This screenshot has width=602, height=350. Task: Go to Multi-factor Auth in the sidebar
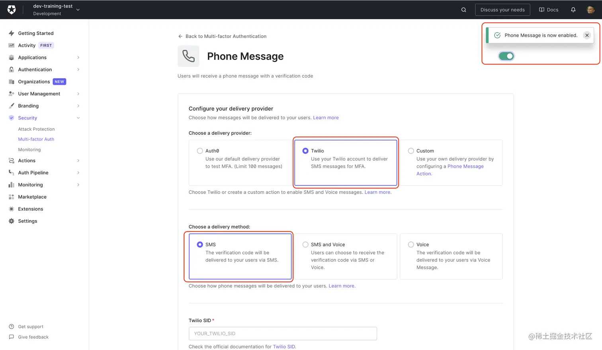[36, 139]
